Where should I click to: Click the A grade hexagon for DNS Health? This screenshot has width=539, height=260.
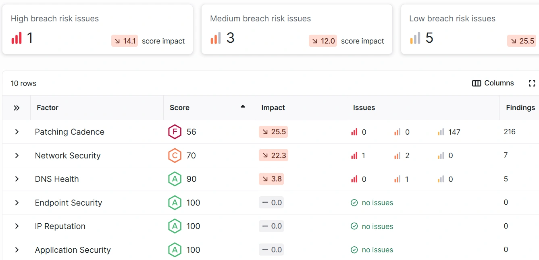click(175, 179)
